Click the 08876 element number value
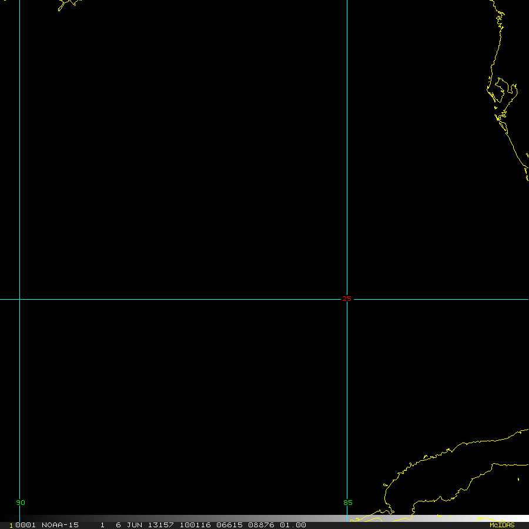 (x=261, y=525)
